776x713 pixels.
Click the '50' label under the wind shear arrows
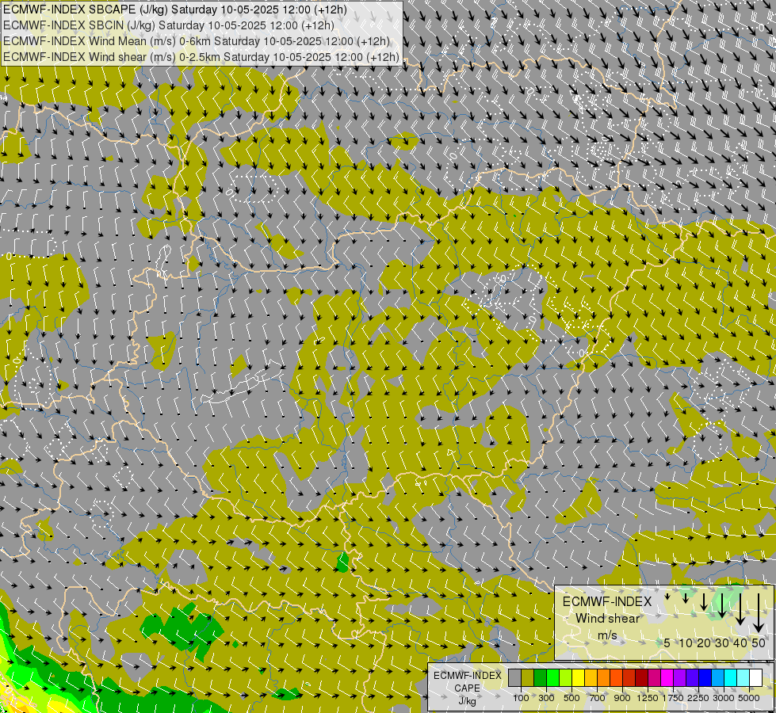click(x=759, y=642)
